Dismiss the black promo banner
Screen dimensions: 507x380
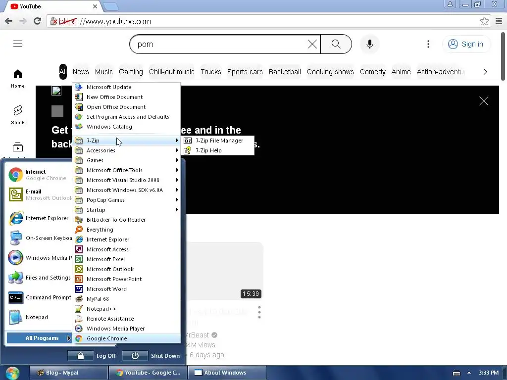483,101
